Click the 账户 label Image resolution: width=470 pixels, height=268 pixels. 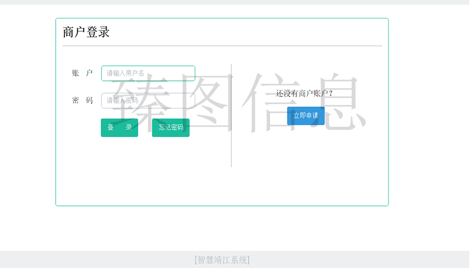tap(83, 73)
